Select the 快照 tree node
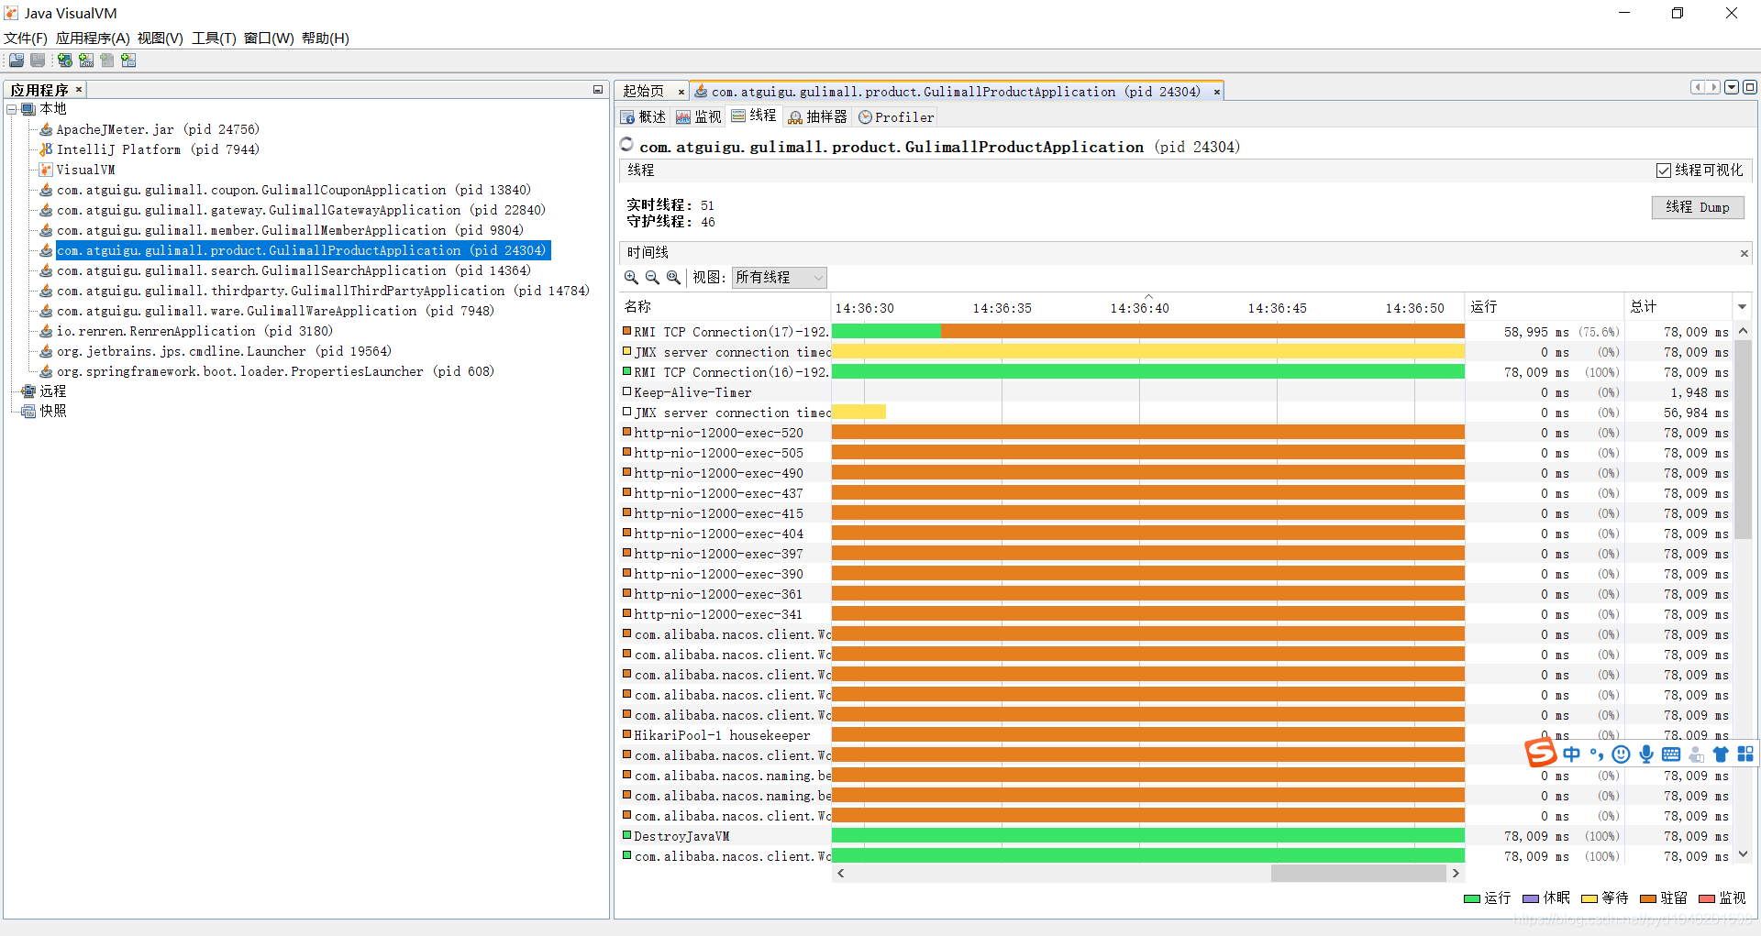Screen dimensions: 1761x936 pos(52,412)
